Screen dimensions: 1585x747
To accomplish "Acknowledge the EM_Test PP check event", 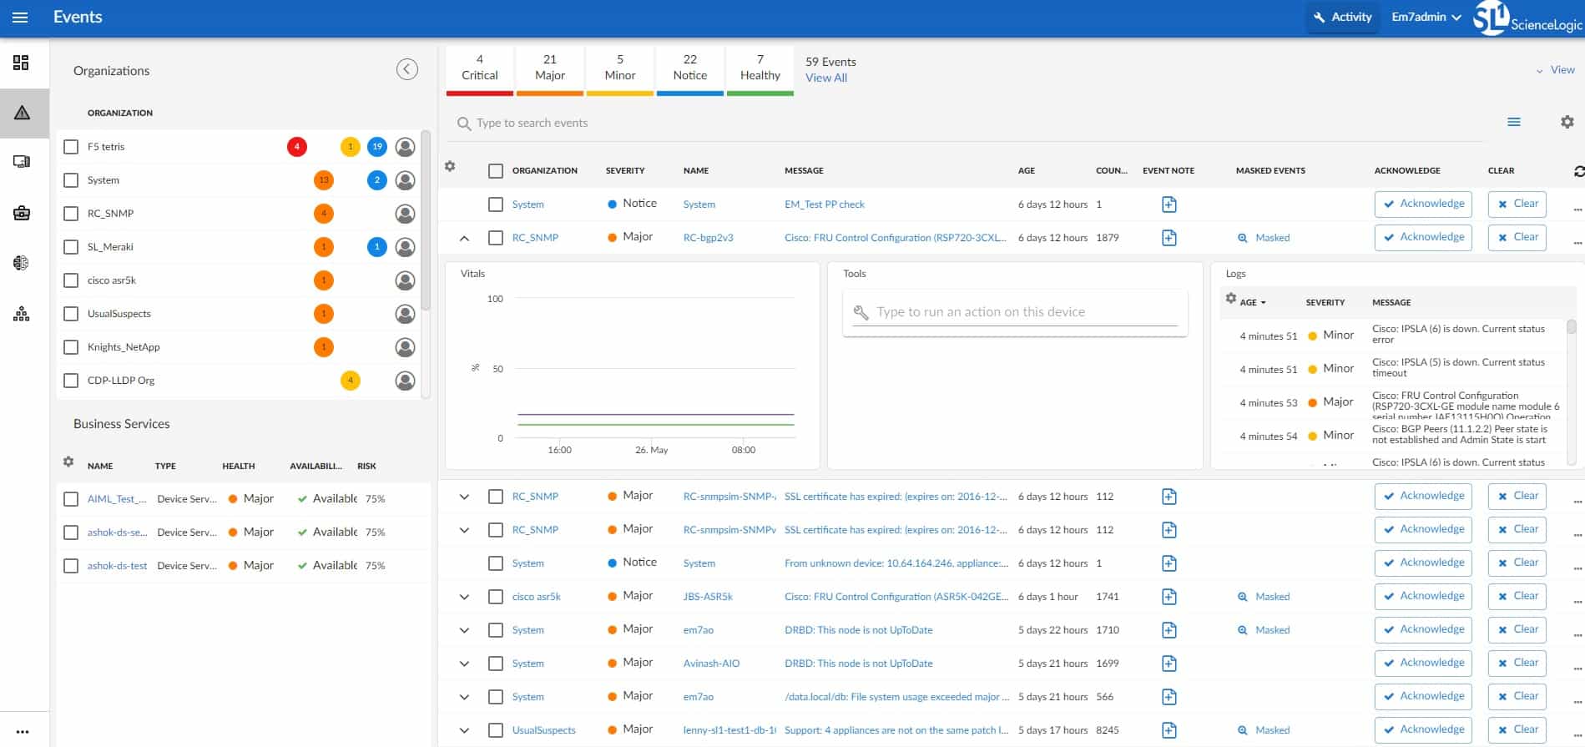I will pyautogui.click(x=1423, y=204).
